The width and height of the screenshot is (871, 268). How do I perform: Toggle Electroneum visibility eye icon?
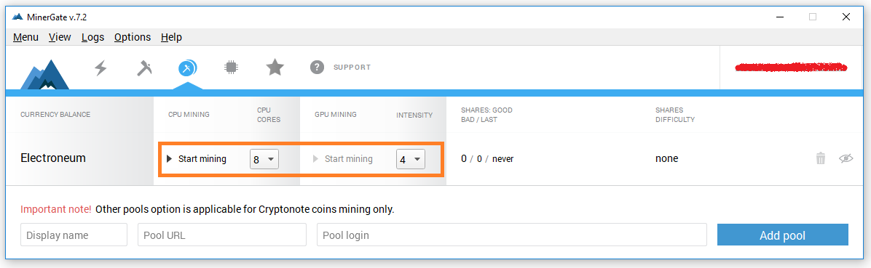click(x=846, y=159)
